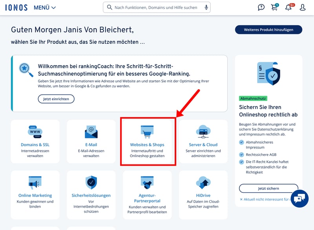Open the shopping cart icon

point(274,7)
